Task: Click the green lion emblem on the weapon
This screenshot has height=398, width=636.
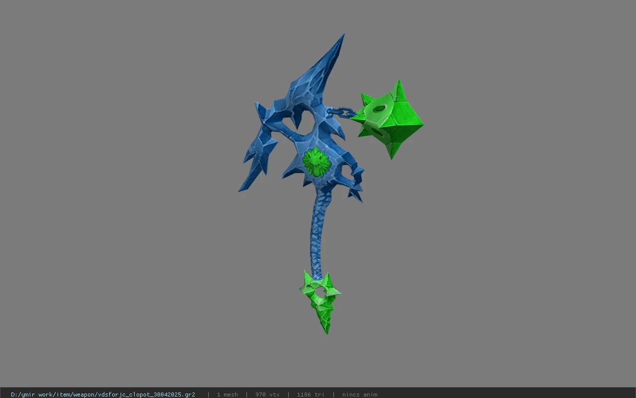Action: (316, 161)
